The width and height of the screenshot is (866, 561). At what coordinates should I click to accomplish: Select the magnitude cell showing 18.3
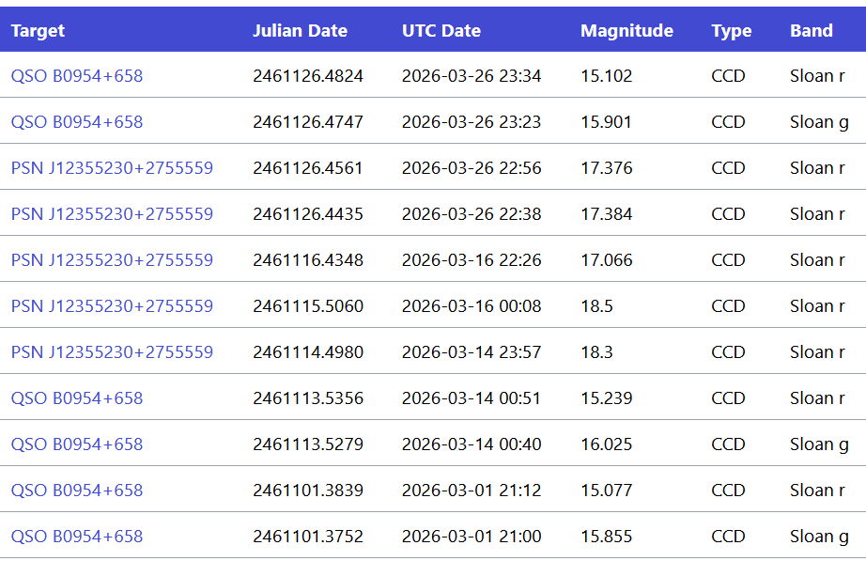[593, 352]
